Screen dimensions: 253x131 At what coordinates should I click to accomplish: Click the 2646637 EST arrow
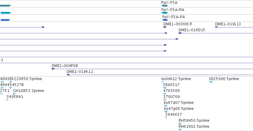click(x=166, y=118)
